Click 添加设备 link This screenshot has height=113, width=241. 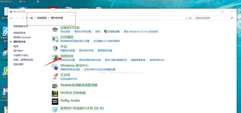(x=65, y=32)
